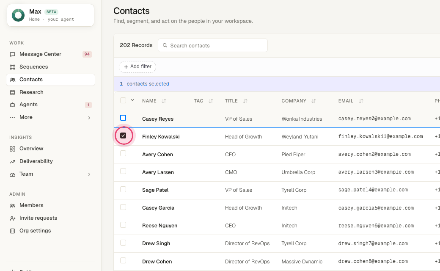
Task: Expand the Team section chevron
Action: coord(89,174)
